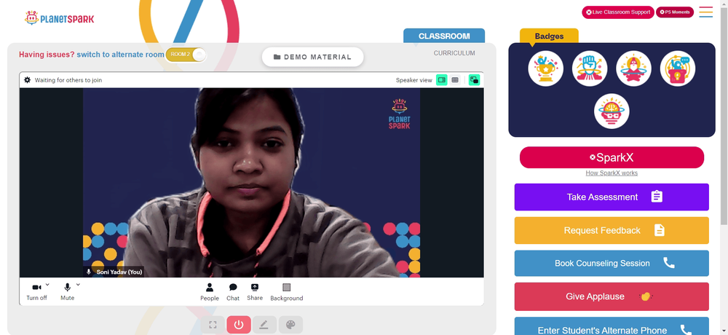Viewport: 728px width, 335px height.
Task: Select the hula hoop star badge
Action: coord(634,68)
